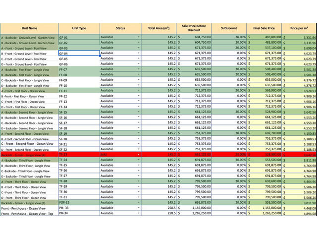Click total area 258.5 in PH-34 row

point(158,213)
